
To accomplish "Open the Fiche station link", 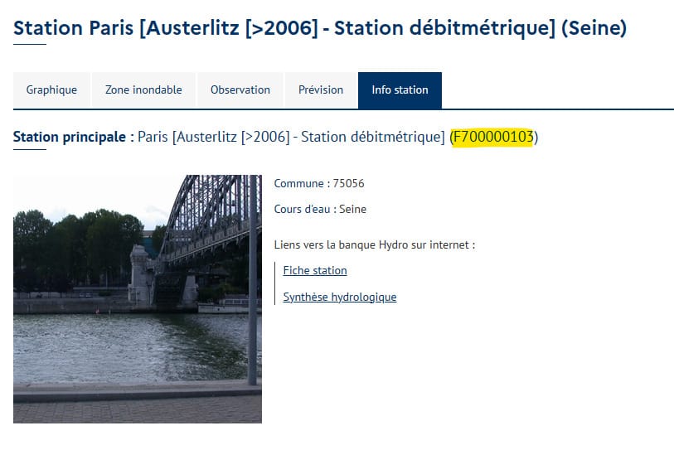I will (315, 271).
